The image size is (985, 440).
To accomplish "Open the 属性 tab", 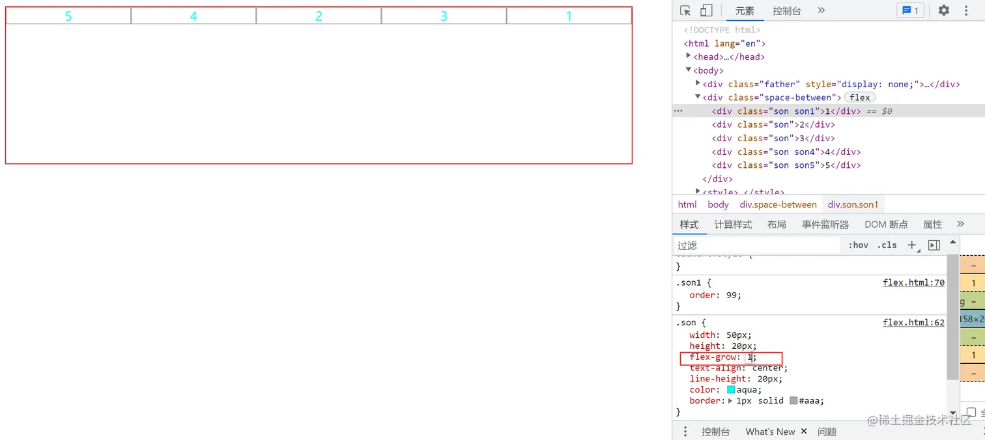I will (x=933, y=225).
